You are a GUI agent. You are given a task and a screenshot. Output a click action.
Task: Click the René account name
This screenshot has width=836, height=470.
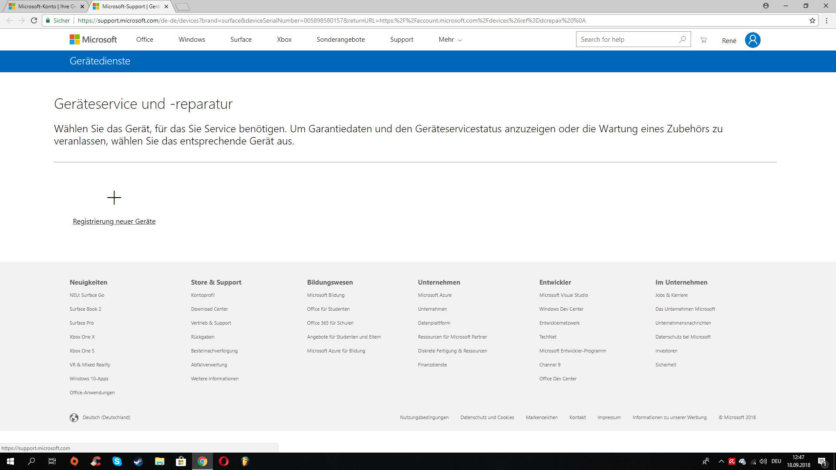coord(729,40)
